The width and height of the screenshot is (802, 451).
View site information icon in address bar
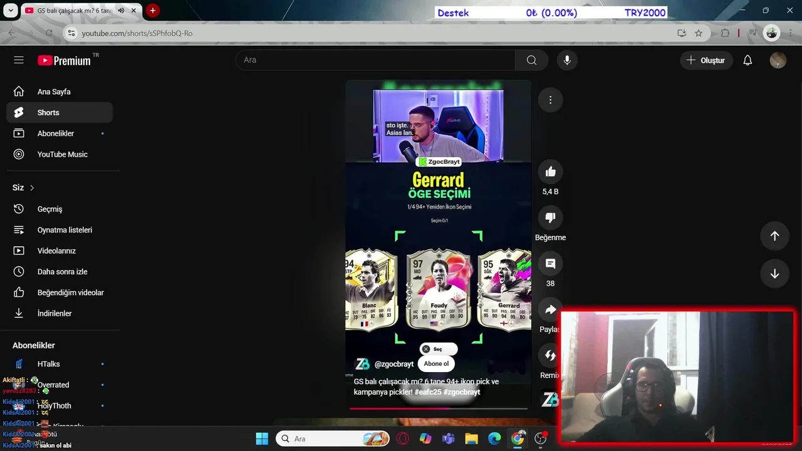(x=71, y=33)
